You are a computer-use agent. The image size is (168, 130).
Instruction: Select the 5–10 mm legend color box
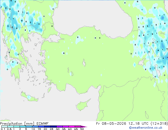(29, 127)
